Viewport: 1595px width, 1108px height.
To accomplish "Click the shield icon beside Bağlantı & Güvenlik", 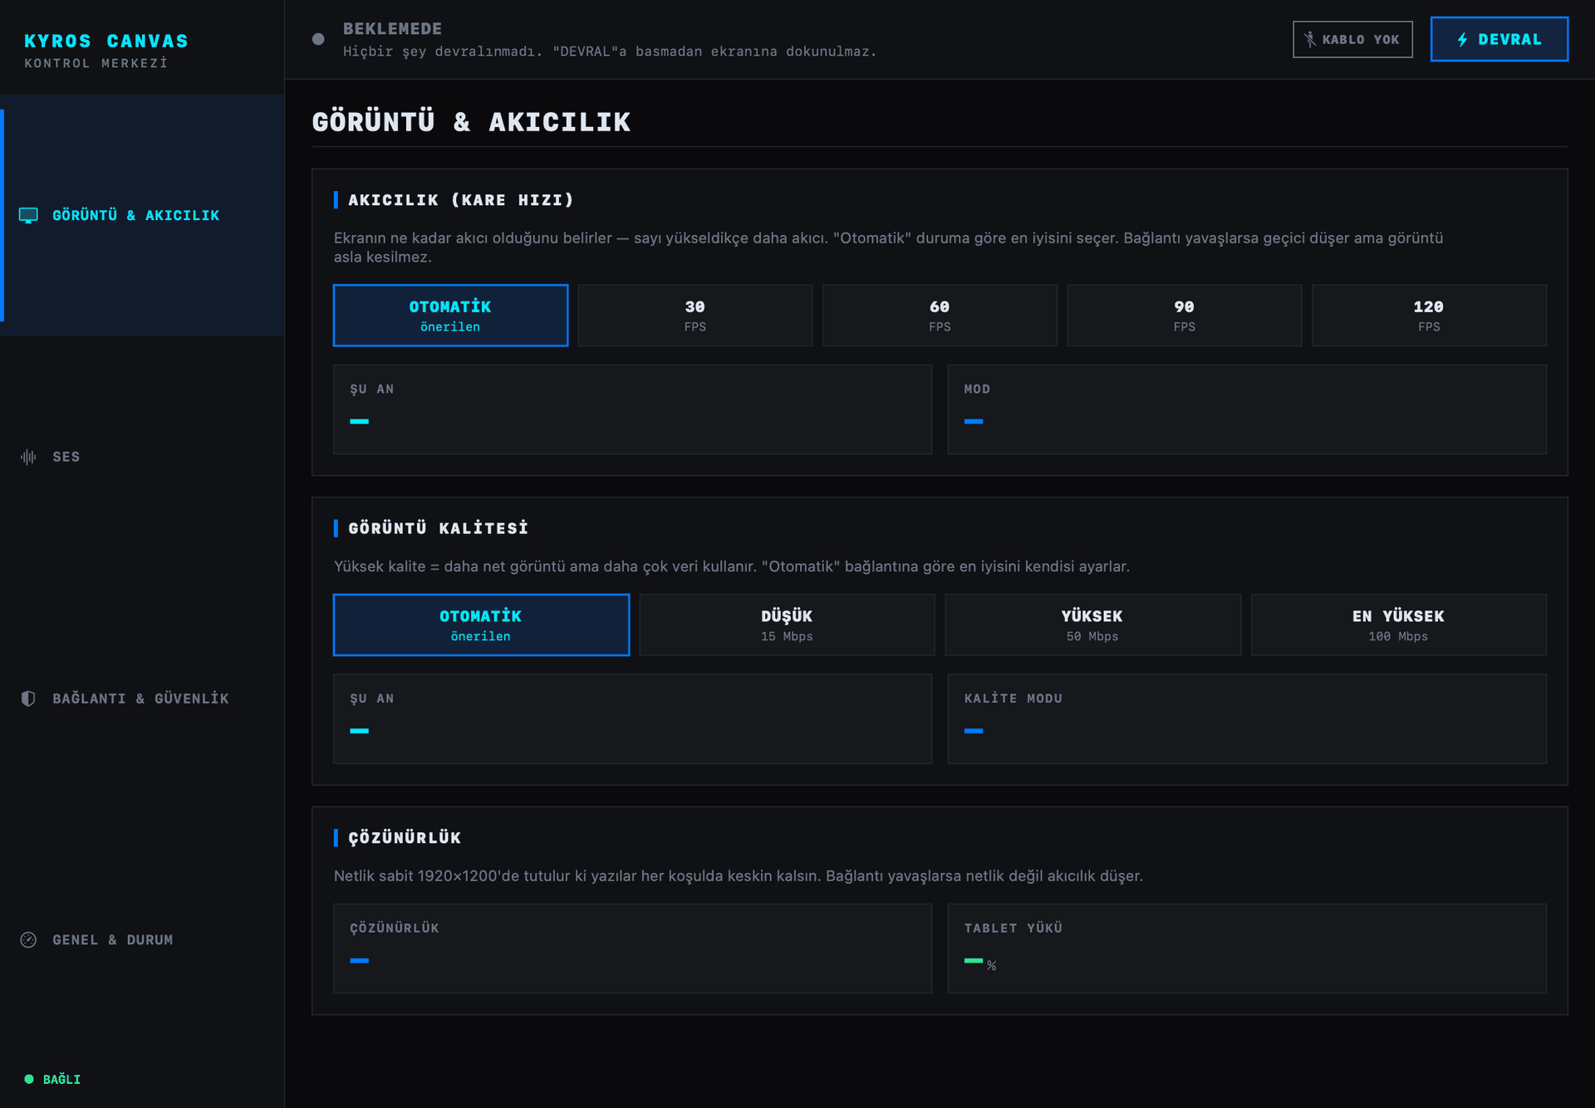I will pyautogui.click(x=28, y=699).
